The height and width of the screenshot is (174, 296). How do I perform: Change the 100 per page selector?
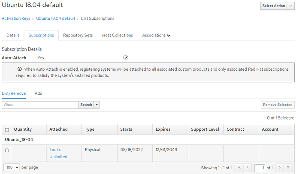[12, 168]
